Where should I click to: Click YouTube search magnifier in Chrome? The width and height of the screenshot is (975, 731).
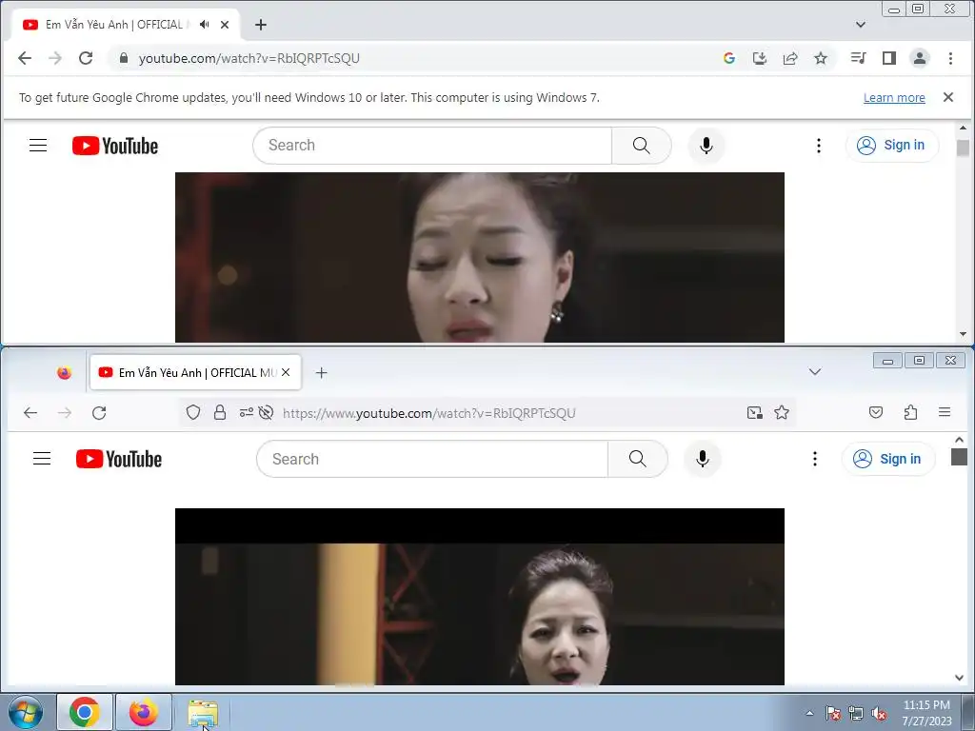[x=641, y=146]
